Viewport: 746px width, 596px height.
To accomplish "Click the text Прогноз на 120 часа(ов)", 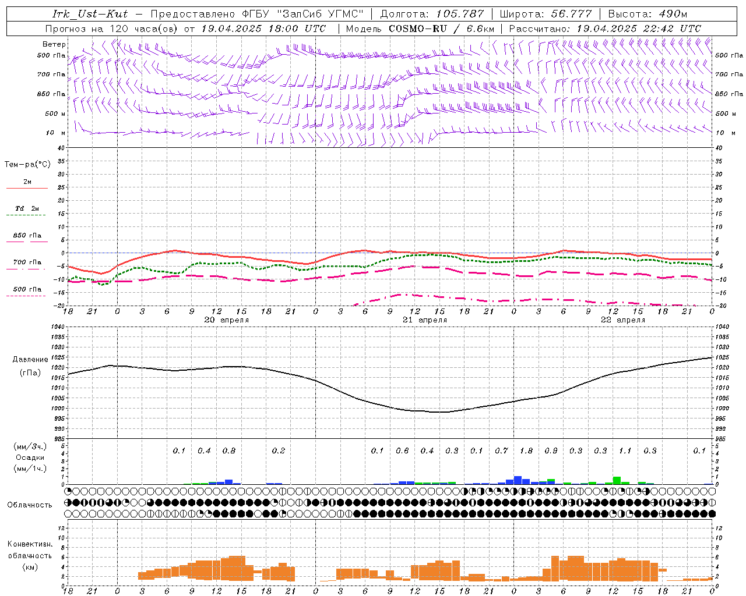I will [x=112, y=28].
